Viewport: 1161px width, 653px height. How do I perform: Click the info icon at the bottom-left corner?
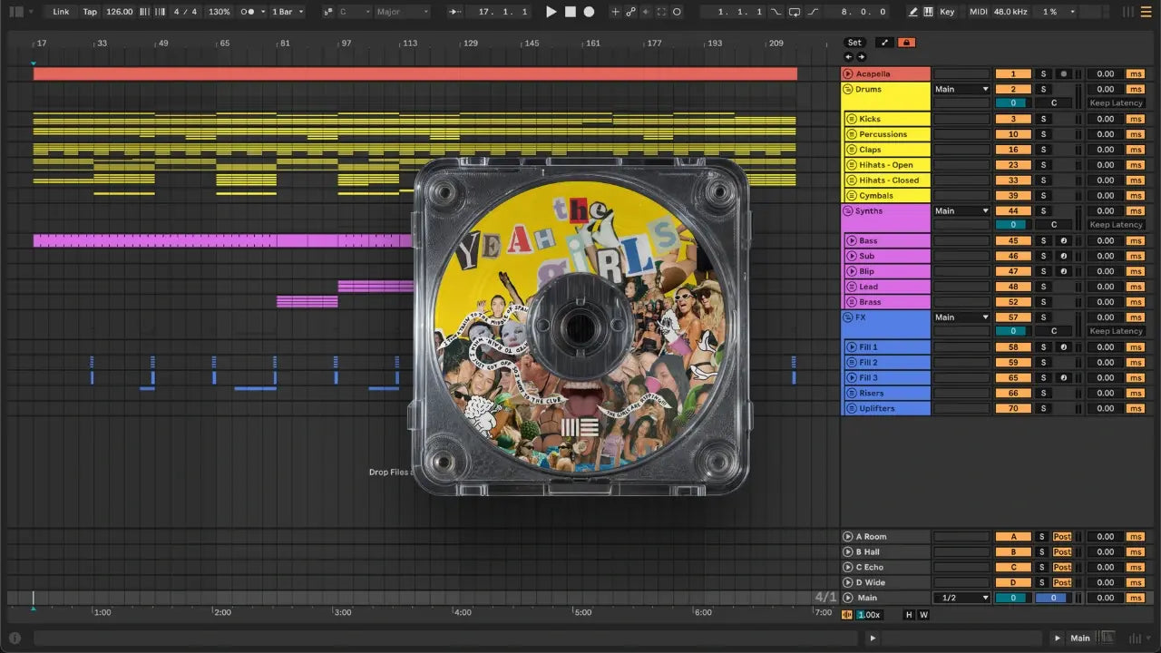[x=15, y=638]
